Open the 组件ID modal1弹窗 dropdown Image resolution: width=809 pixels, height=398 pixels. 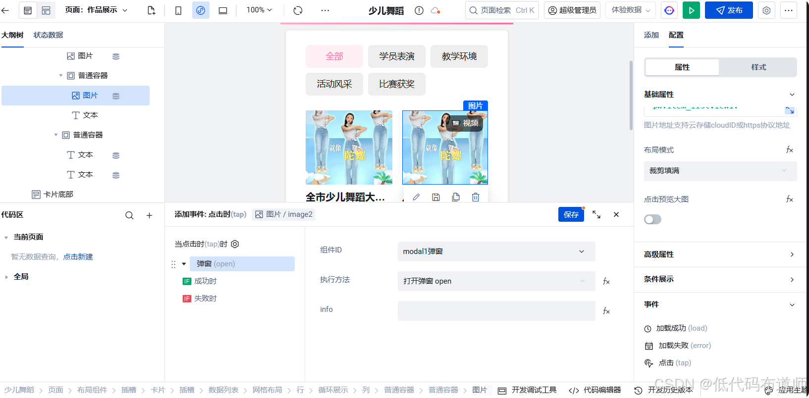496,251
